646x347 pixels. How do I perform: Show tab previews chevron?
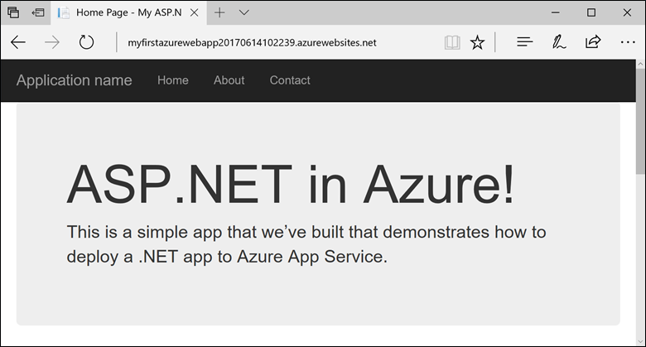[243, 12]
